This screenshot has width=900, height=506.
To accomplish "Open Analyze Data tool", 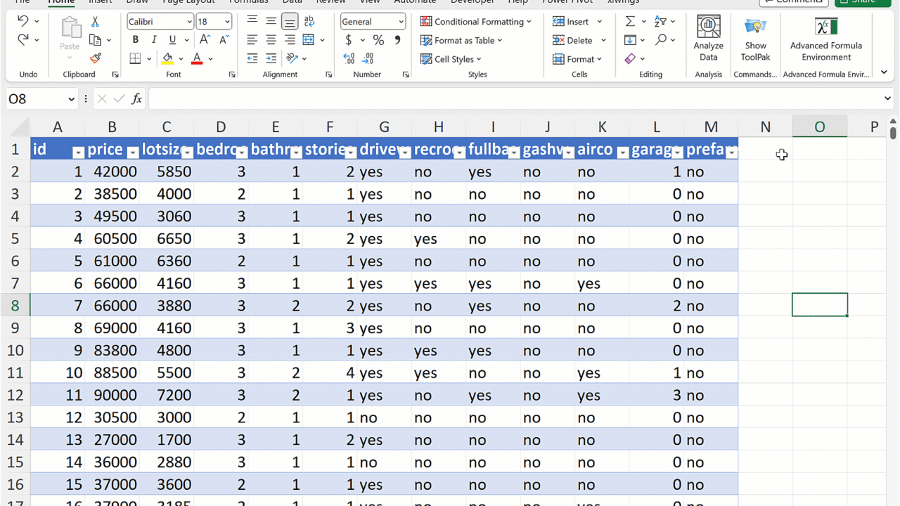I will click(708, 39).
